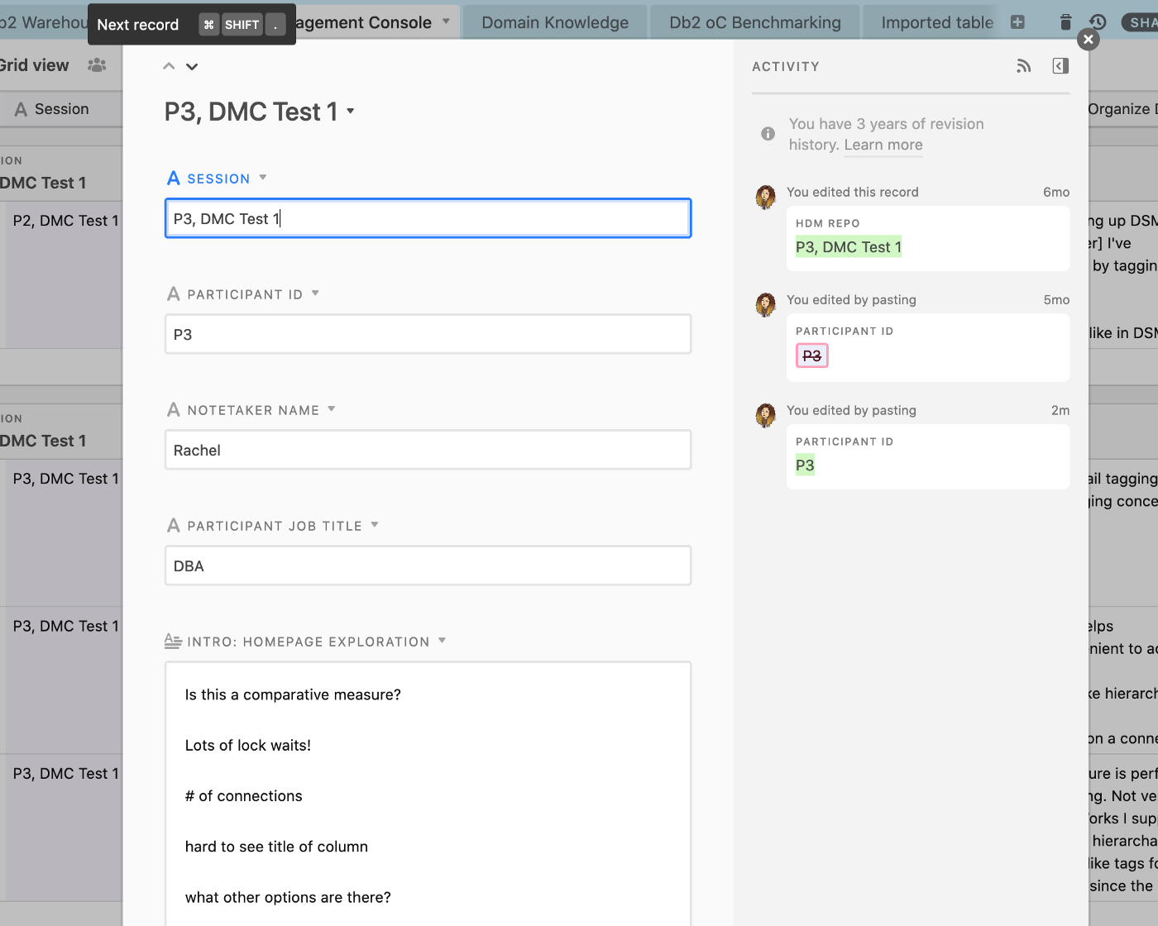Screen dimensions: 1158x926
Task: Select the Grid view label in background
Action: click(x=35, y=65)
